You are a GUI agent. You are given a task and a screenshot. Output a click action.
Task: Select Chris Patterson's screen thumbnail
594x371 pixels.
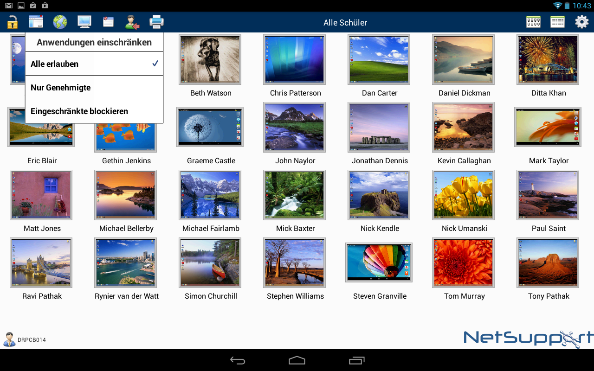tap(294, 59)
